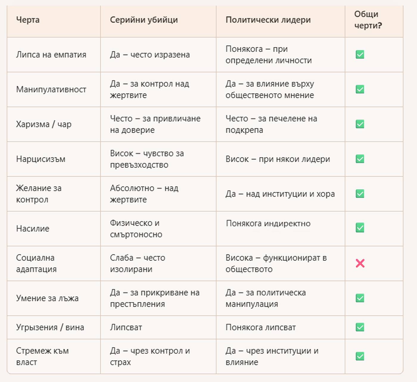Click the red X in Социална адаптация row
The height and width of the screenshot is (382, 417).
tap(360, 263)
